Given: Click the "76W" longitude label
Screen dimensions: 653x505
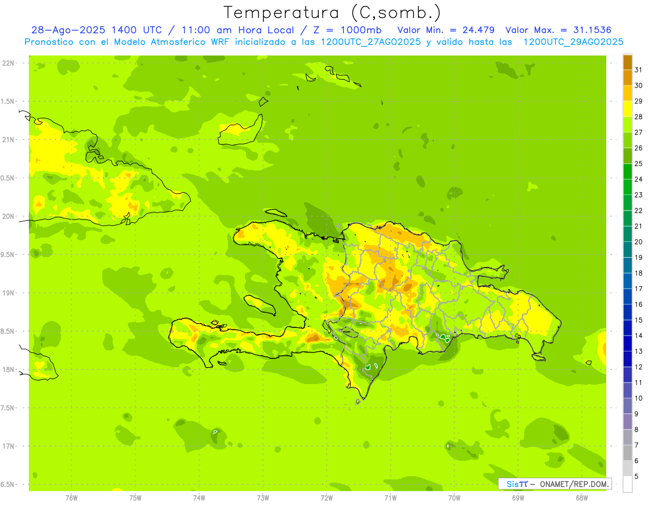Looking at the screenshot, I should pos(71,497).
